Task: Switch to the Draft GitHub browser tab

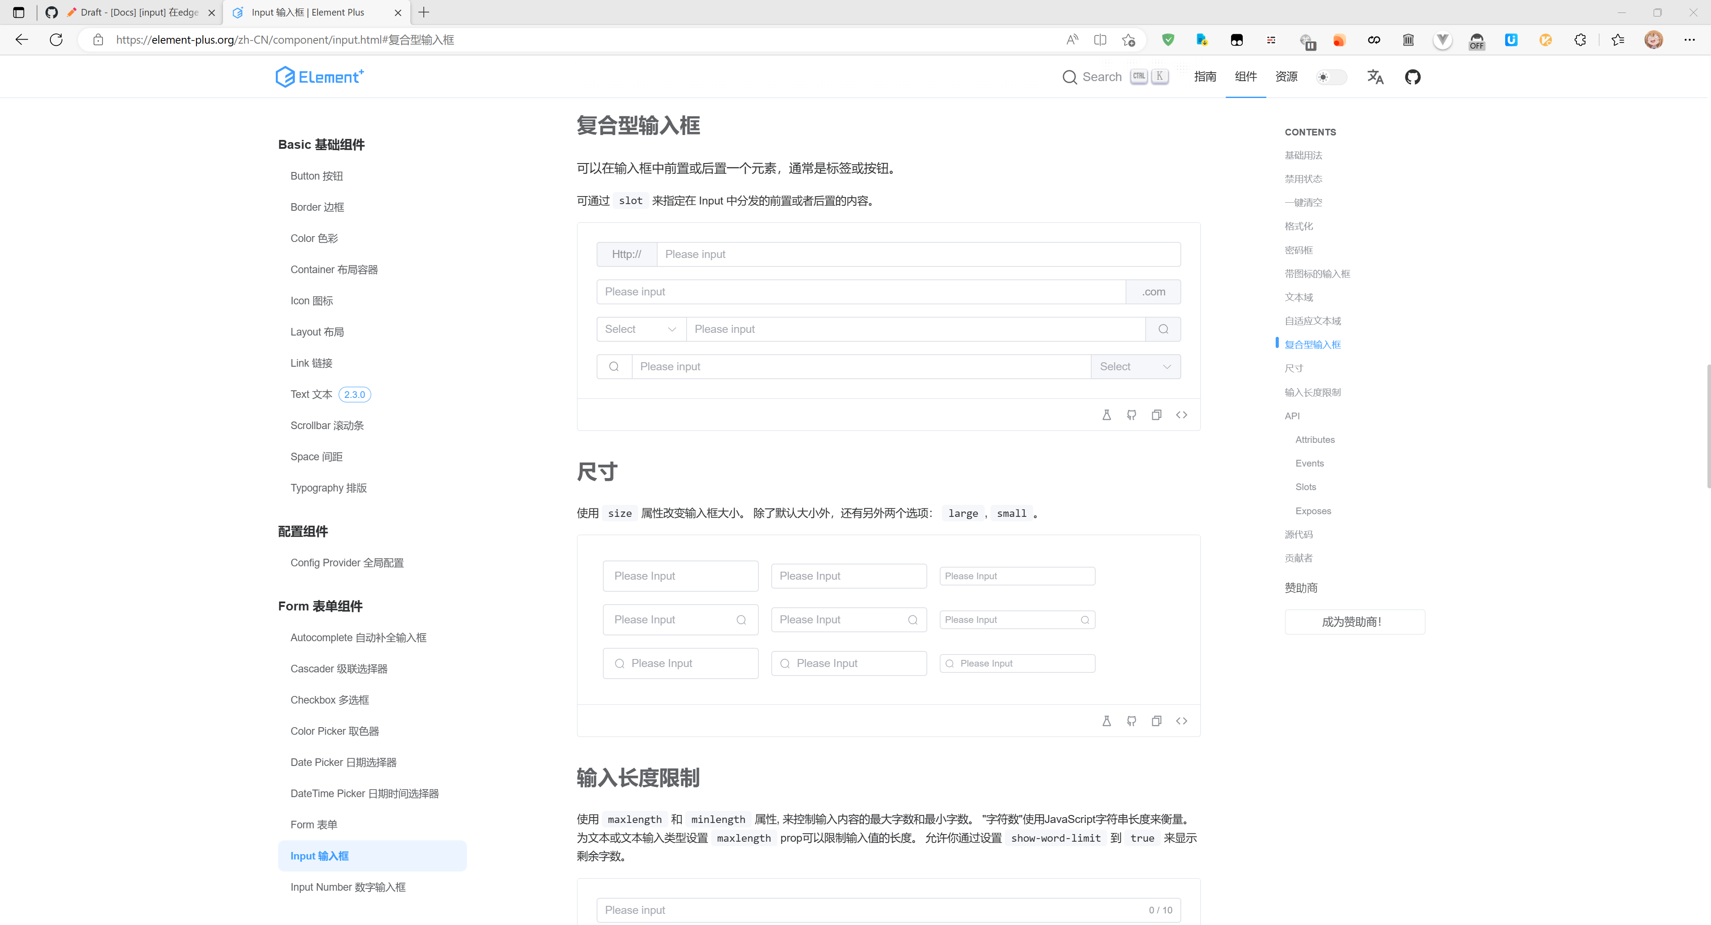Action: [133, 12]
